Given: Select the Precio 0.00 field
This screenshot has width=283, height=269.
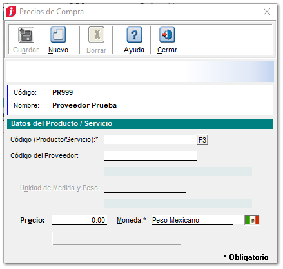Looking at the screenshot, I should coord(79,220).
